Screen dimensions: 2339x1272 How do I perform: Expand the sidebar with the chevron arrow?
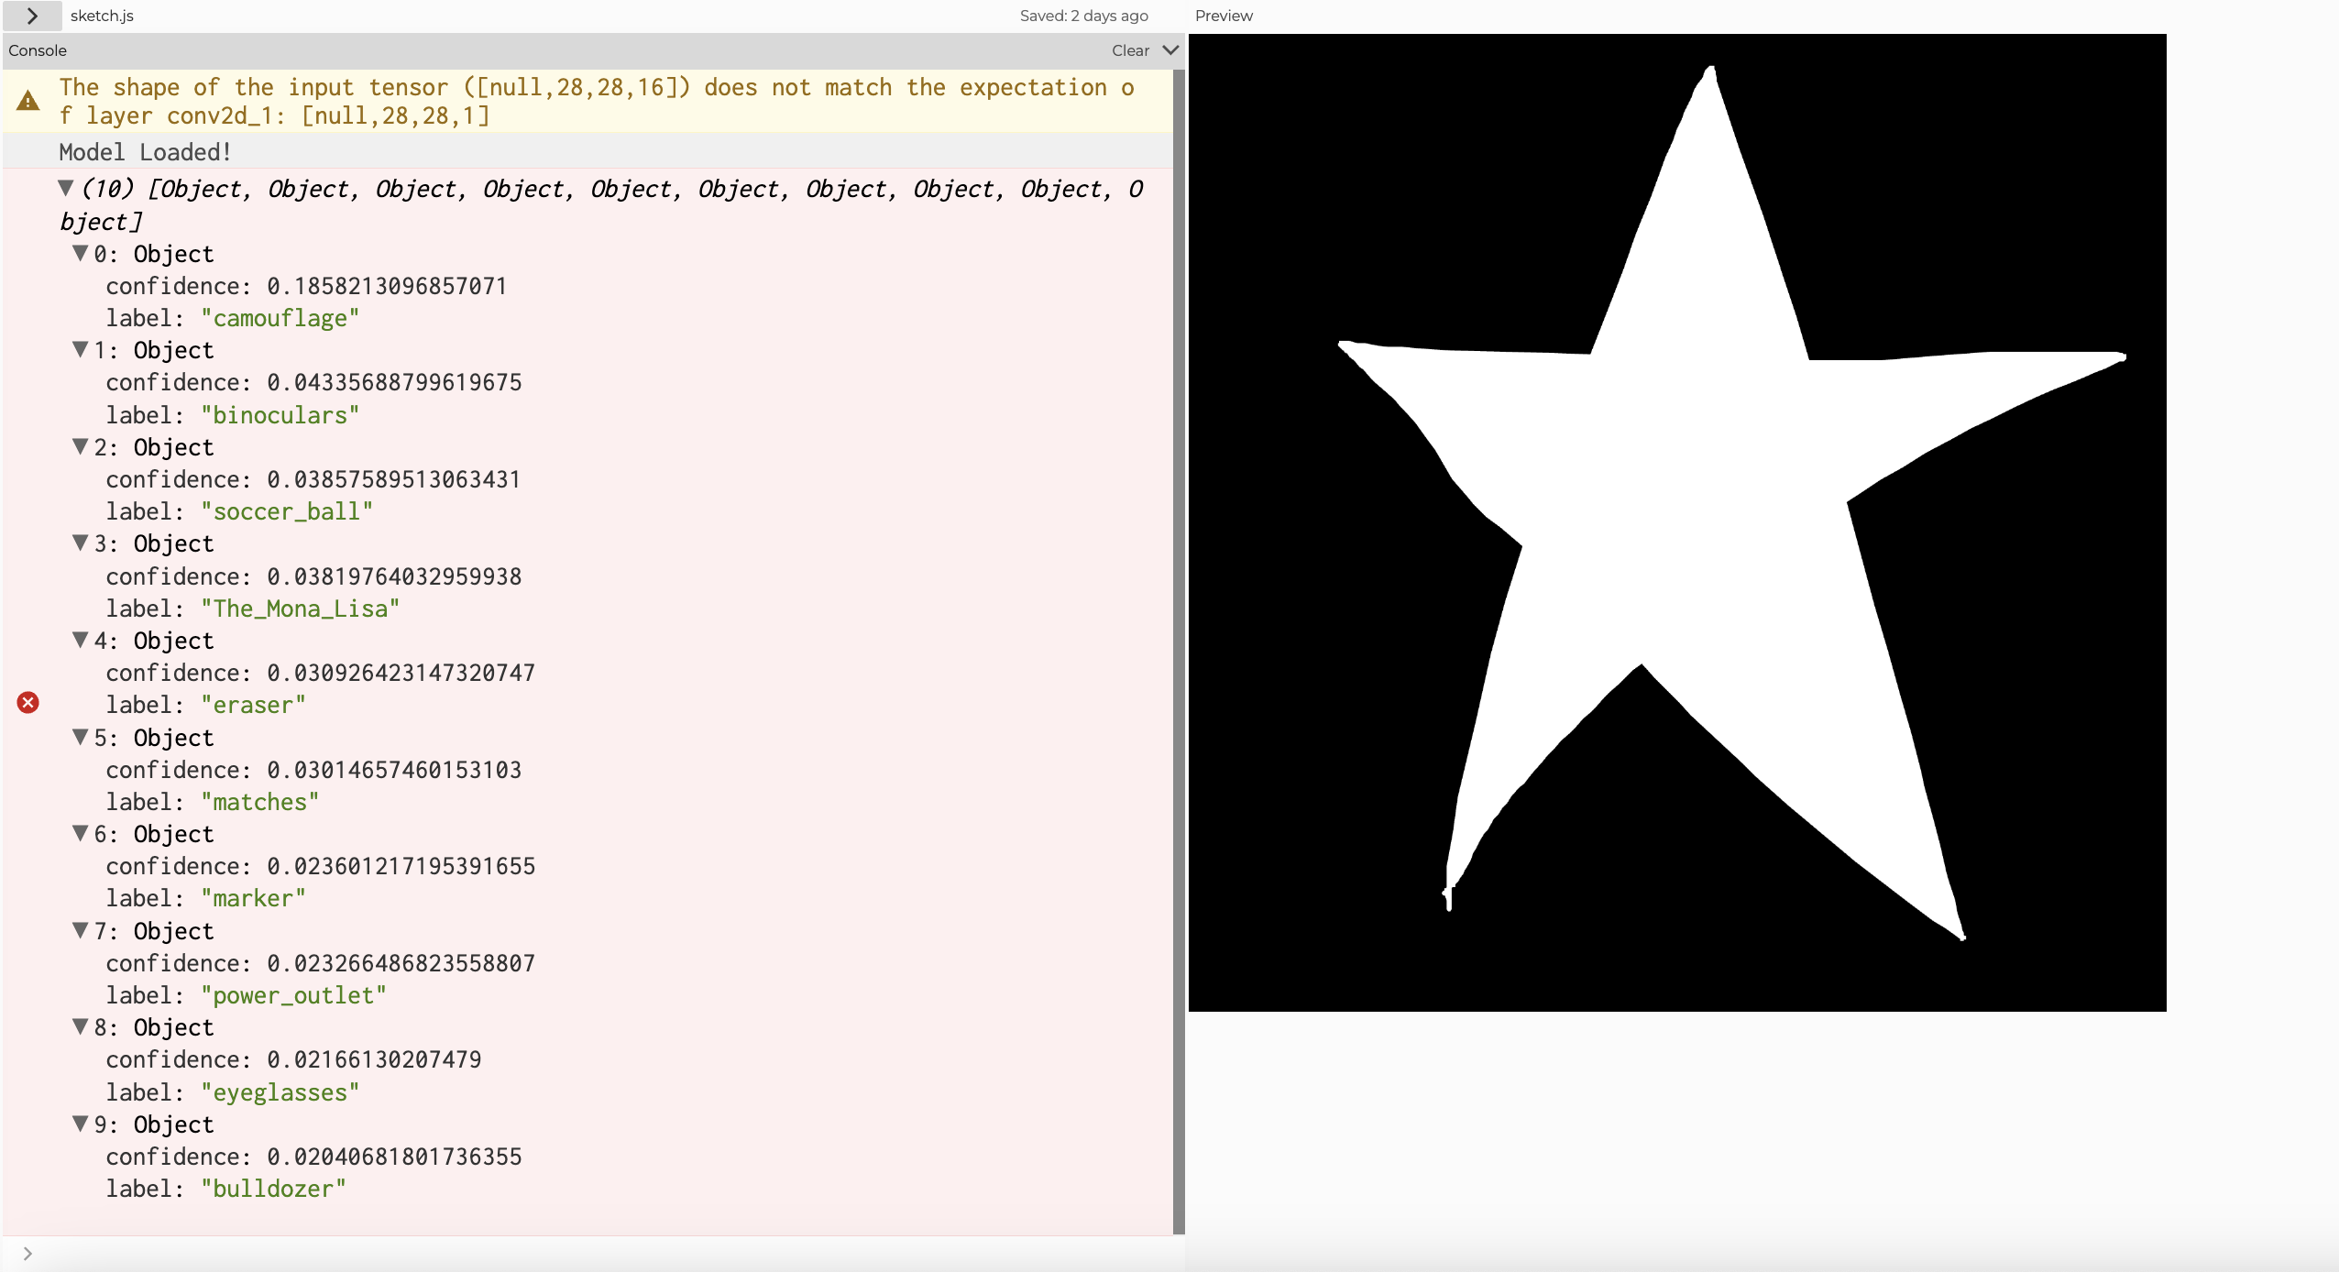click(32, 16)
